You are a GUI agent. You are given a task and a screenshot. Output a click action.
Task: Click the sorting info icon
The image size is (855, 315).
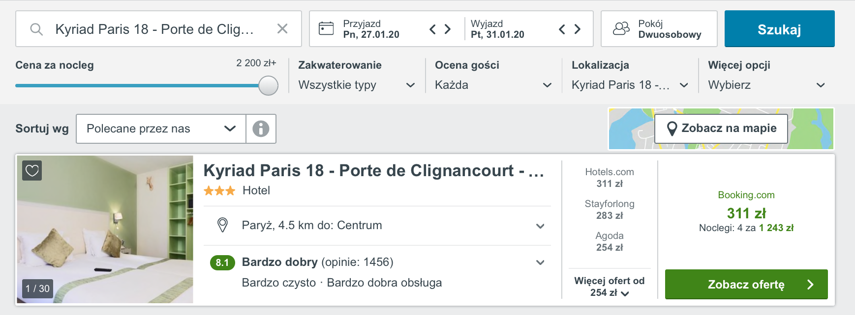click(261, 129)
